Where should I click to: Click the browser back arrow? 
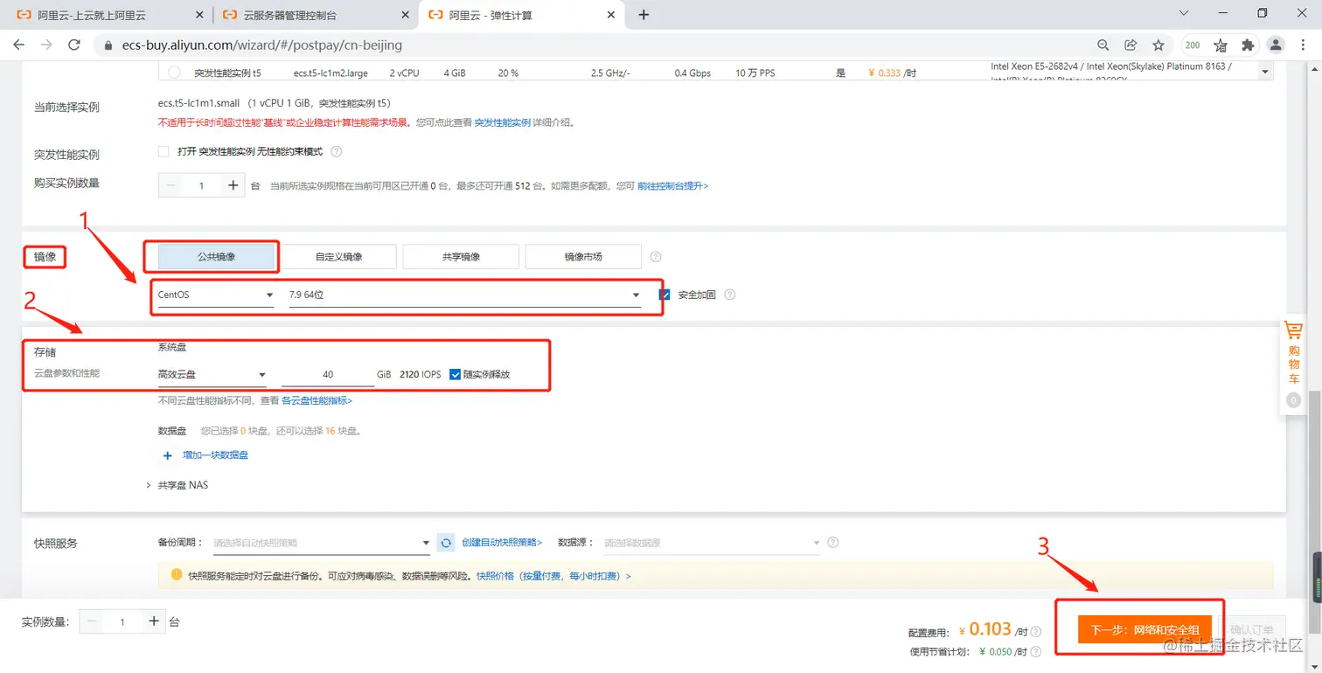click(19, 45)
